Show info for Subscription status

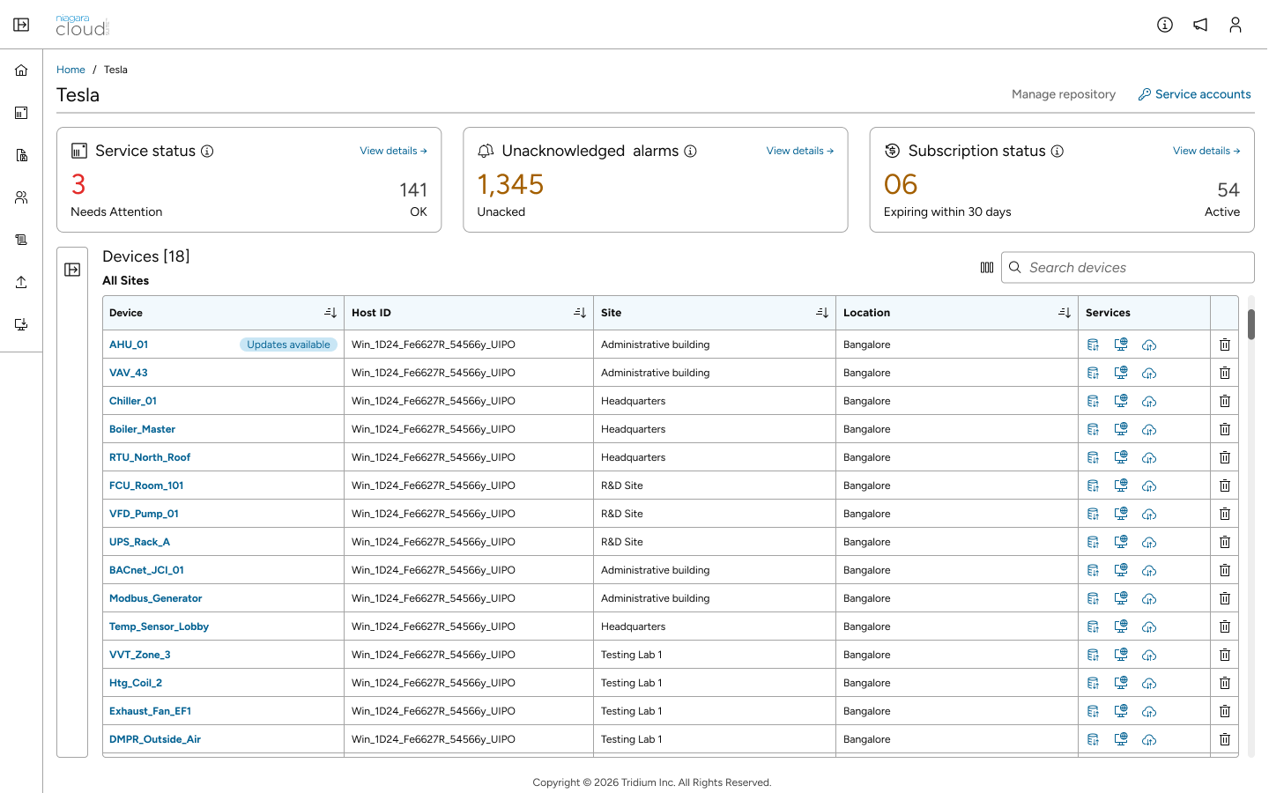point(1057,151)
